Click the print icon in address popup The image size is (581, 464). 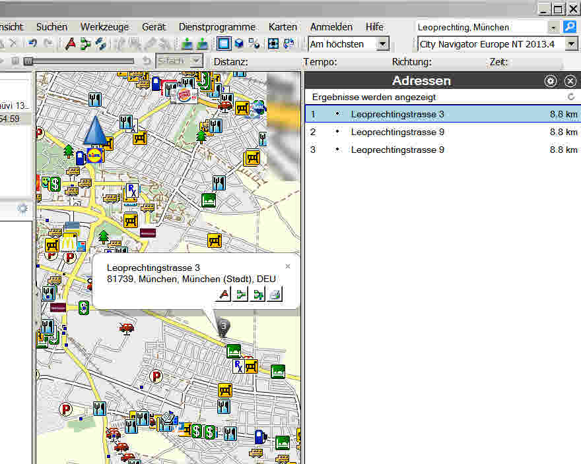[275, 295]
